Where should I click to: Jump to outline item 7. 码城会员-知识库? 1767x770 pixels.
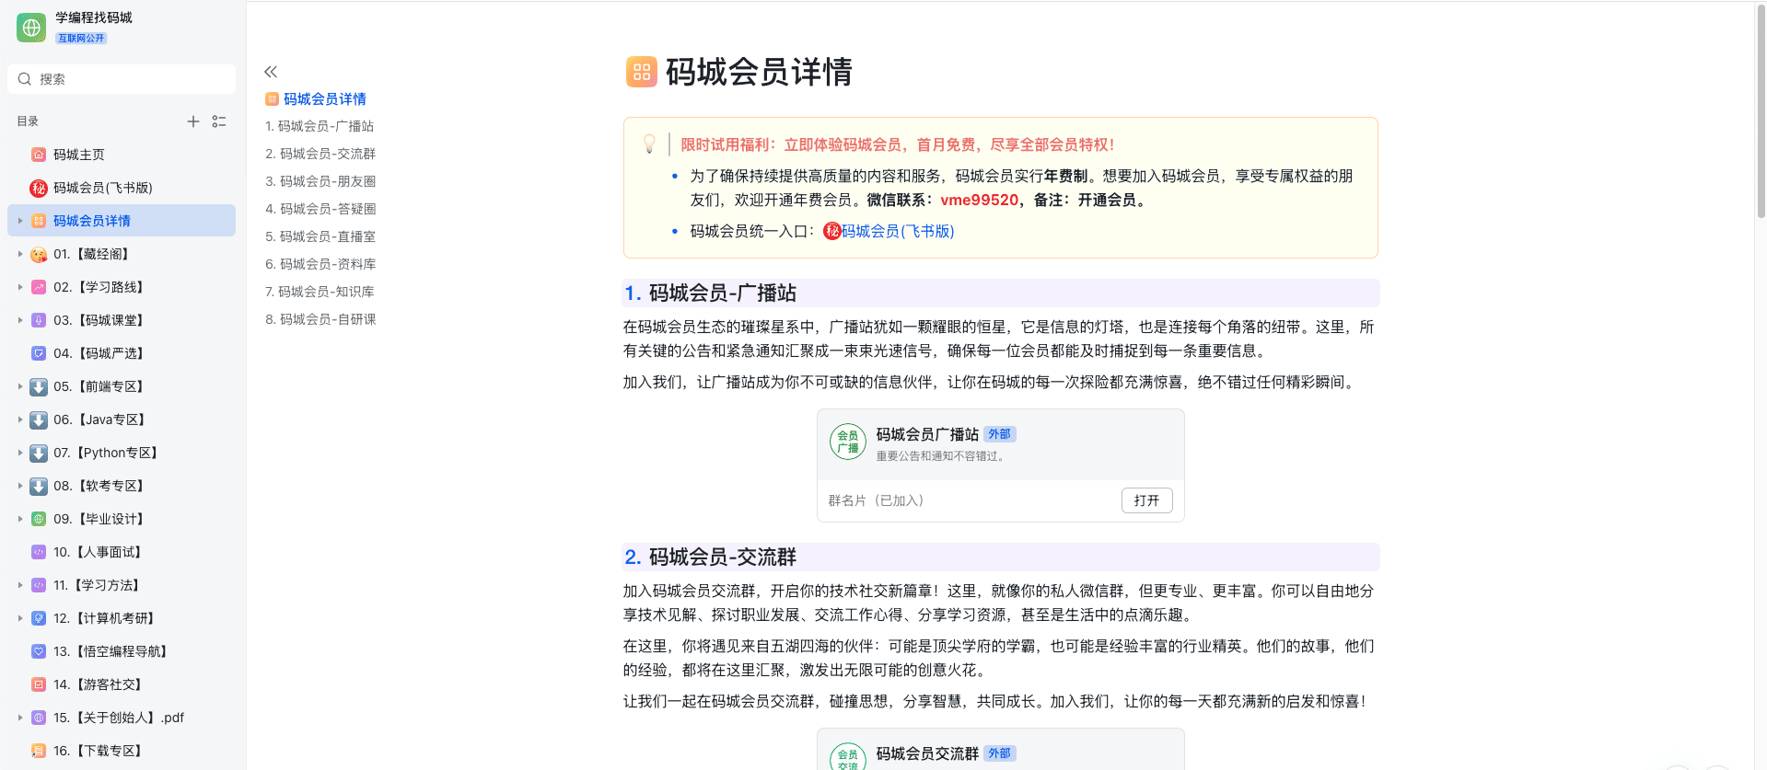coord(320,292)
